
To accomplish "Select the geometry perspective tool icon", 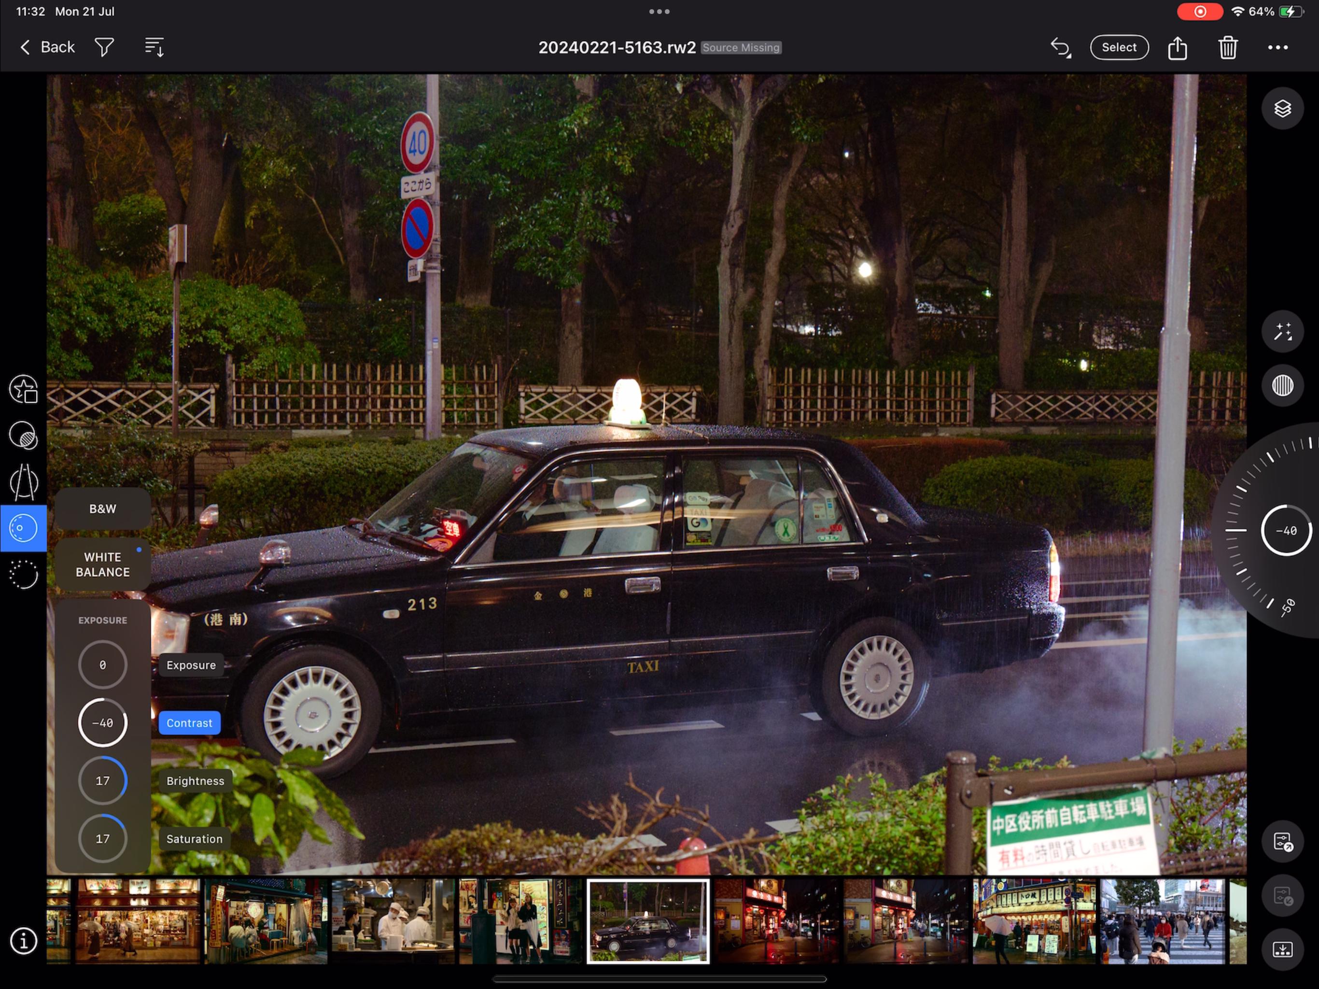I will click(23, 482).
